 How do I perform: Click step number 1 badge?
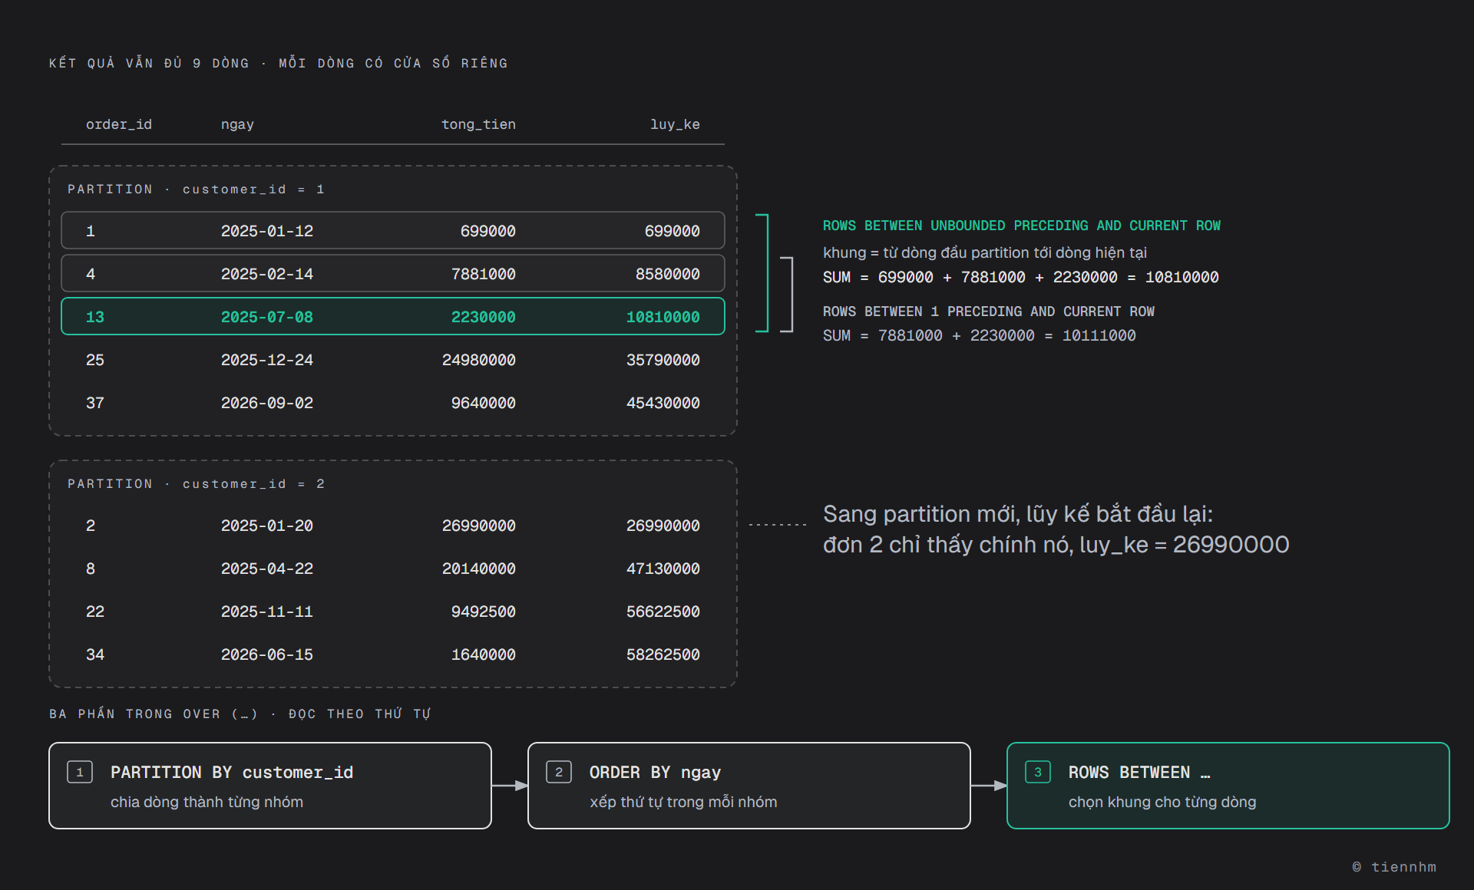point(80,772)
